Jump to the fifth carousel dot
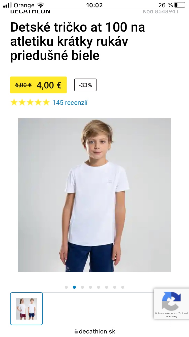189x337 pixels. pos(99,287)
